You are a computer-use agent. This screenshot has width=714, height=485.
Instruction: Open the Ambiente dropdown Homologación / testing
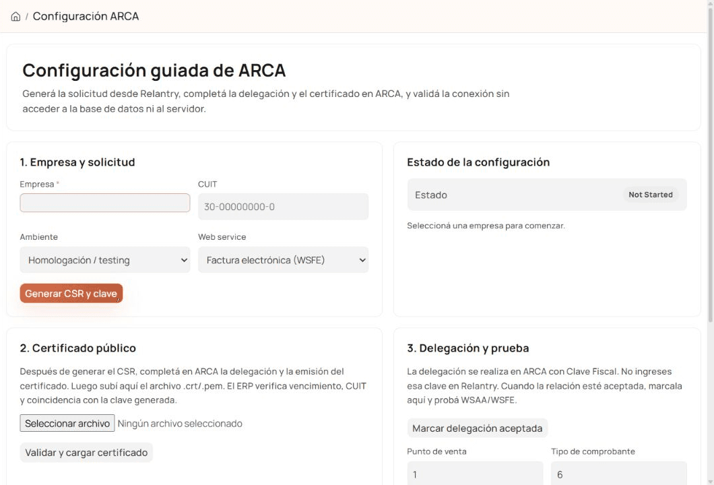click(x=104, y=260)
